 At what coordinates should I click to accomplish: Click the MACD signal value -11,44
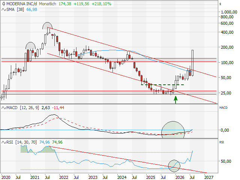click(x=58, y=108)
